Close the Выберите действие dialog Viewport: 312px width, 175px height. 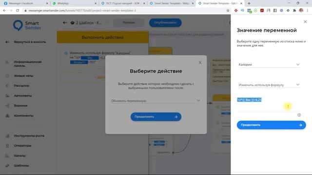coord(200,63)
